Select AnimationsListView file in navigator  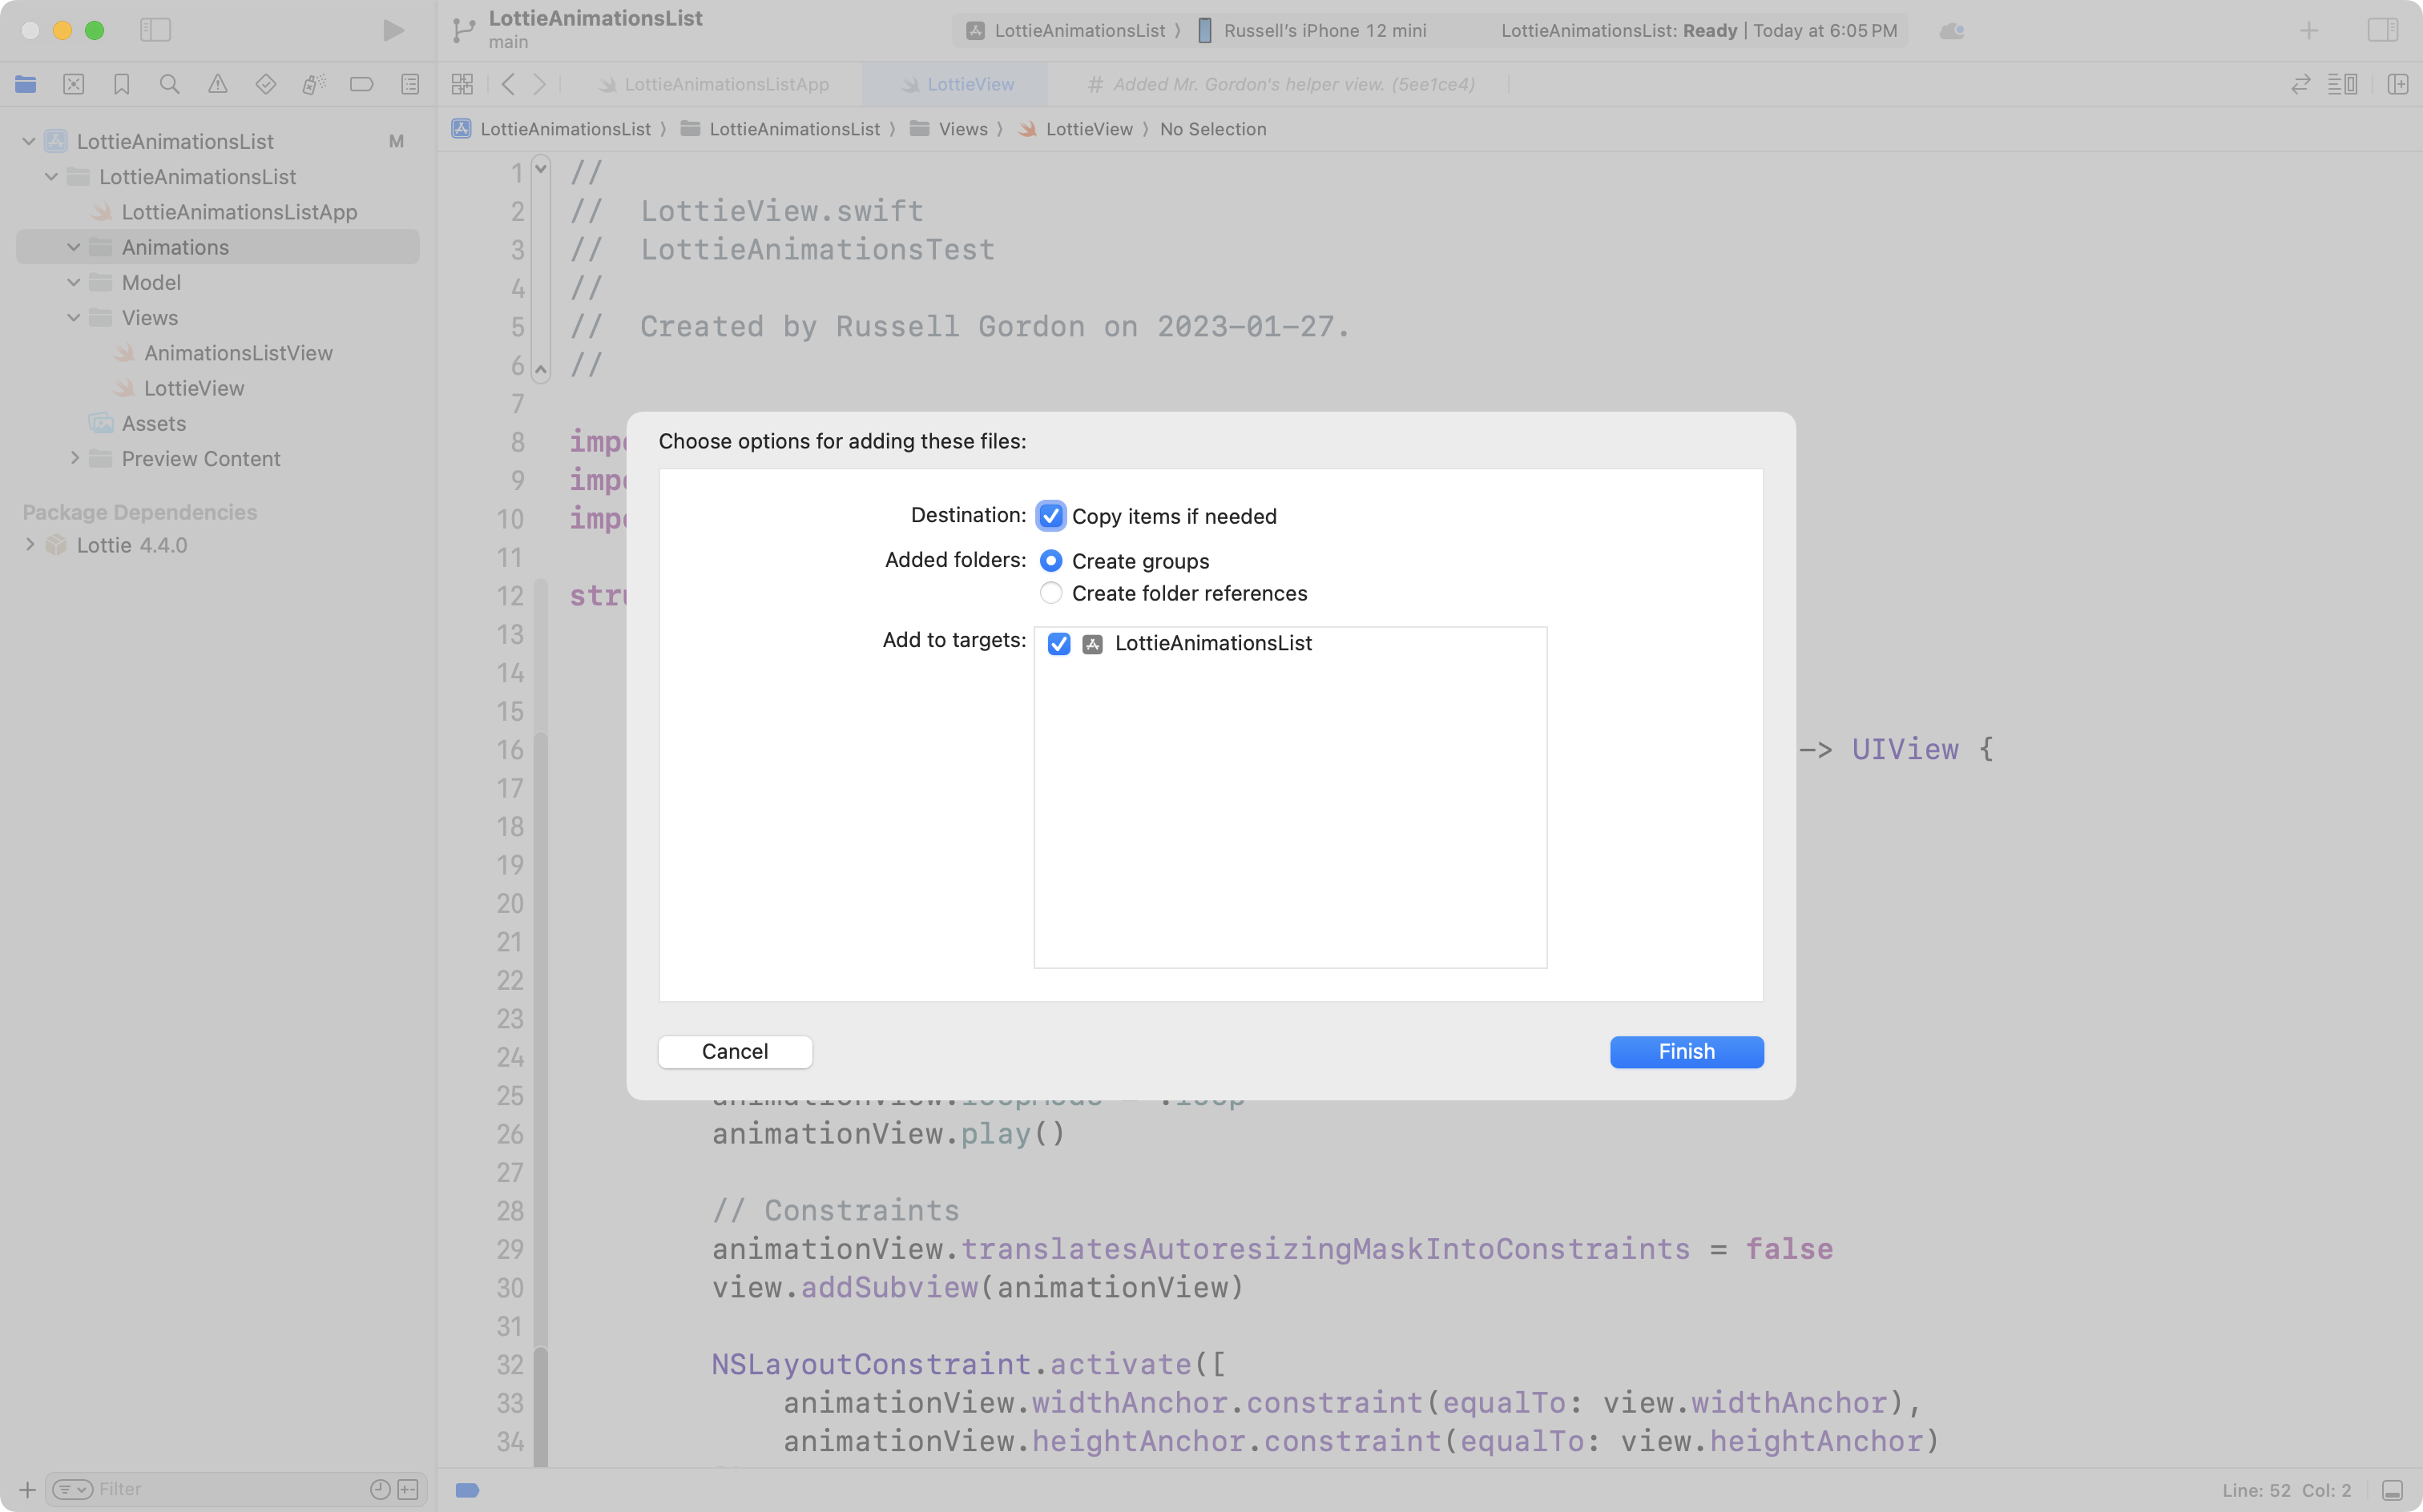pyautogui.click(x=237, y=353)
